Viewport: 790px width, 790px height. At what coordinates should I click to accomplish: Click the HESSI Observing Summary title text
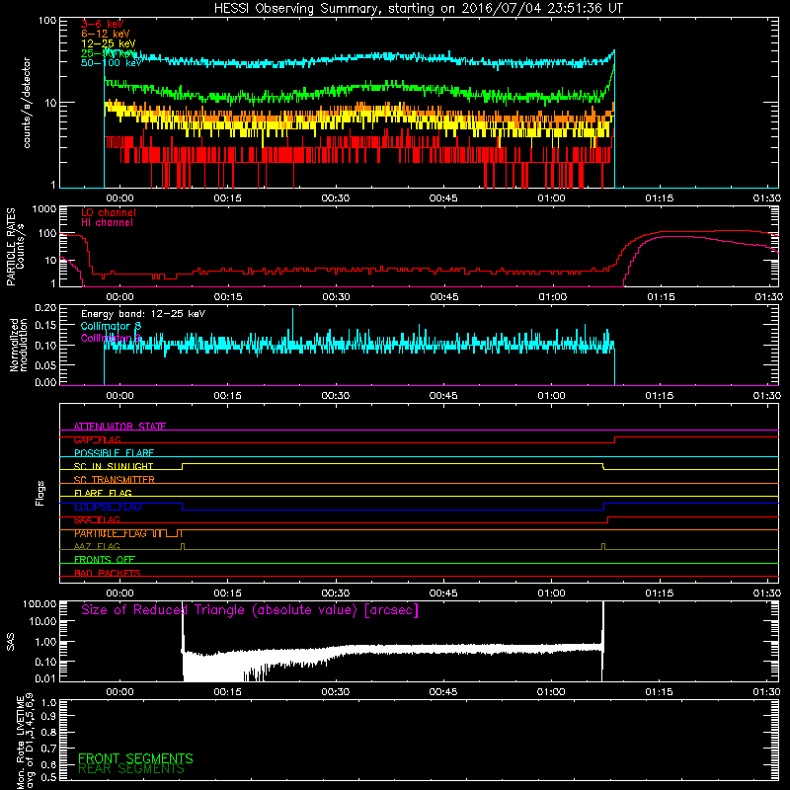click(419, 8)
